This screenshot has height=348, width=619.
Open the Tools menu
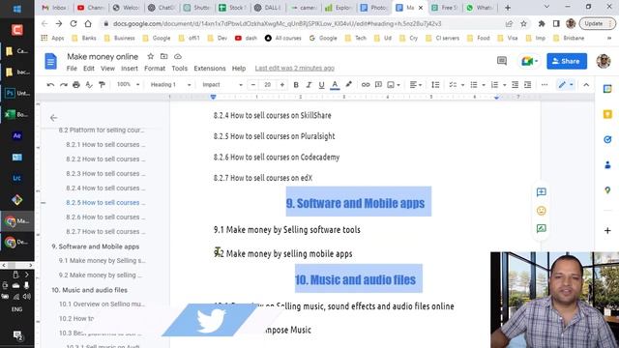[x=180, y=69]
